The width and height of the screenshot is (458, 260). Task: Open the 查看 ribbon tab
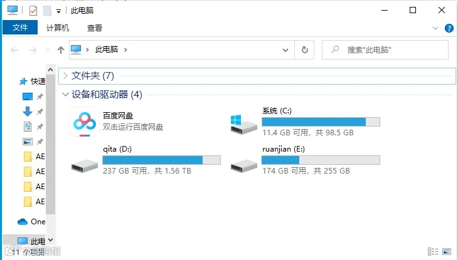[x=95, y=28]
